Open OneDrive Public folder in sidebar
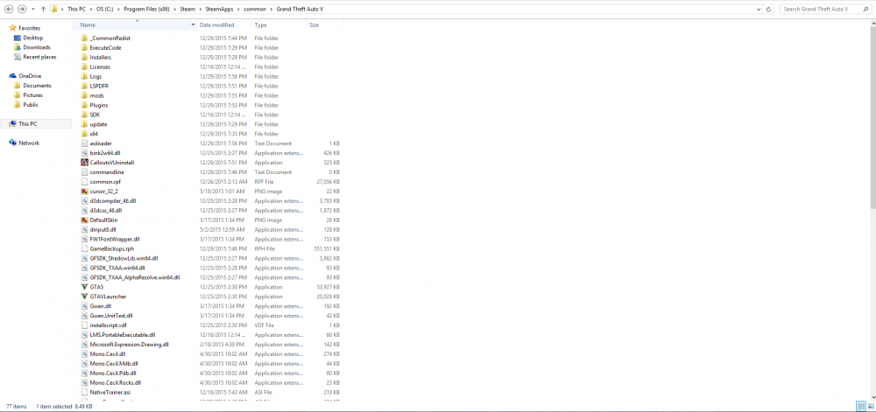 31,105
